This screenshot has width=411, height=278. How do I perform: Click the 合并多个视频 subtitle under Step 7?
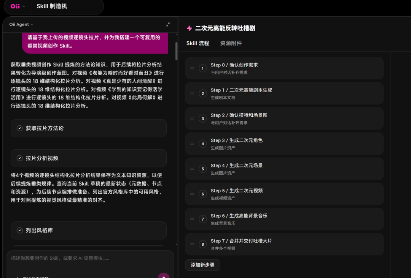pyautogui.click(x=223, y=248)
